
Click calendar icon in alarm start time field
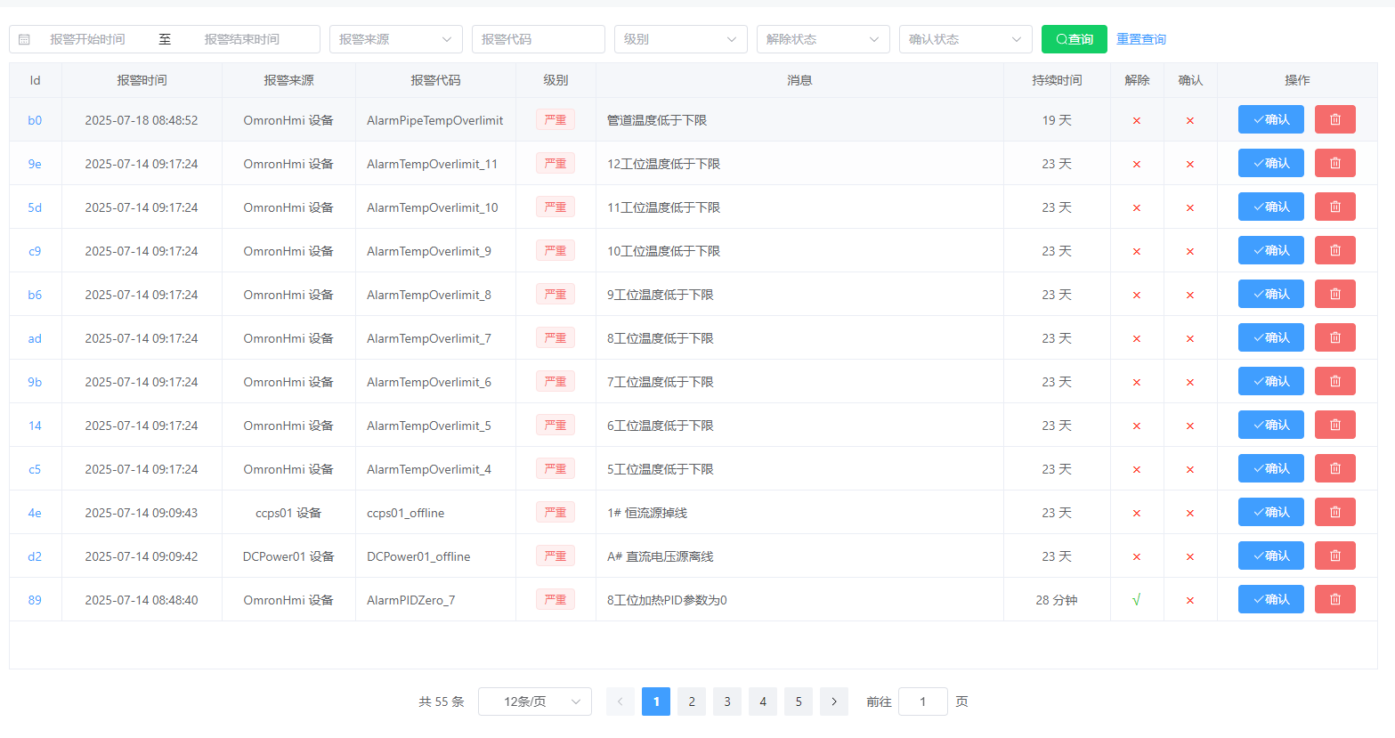(25, 39)
